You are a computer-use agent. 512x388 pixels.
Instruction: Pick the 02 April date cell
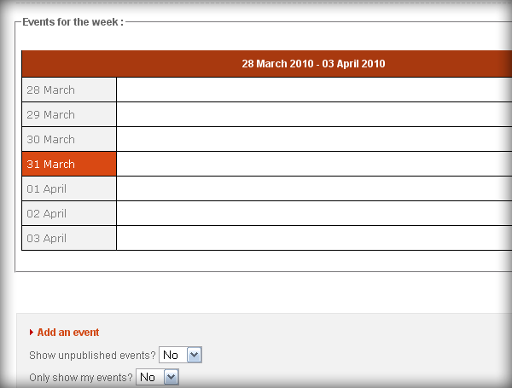[x=68, y=213]
